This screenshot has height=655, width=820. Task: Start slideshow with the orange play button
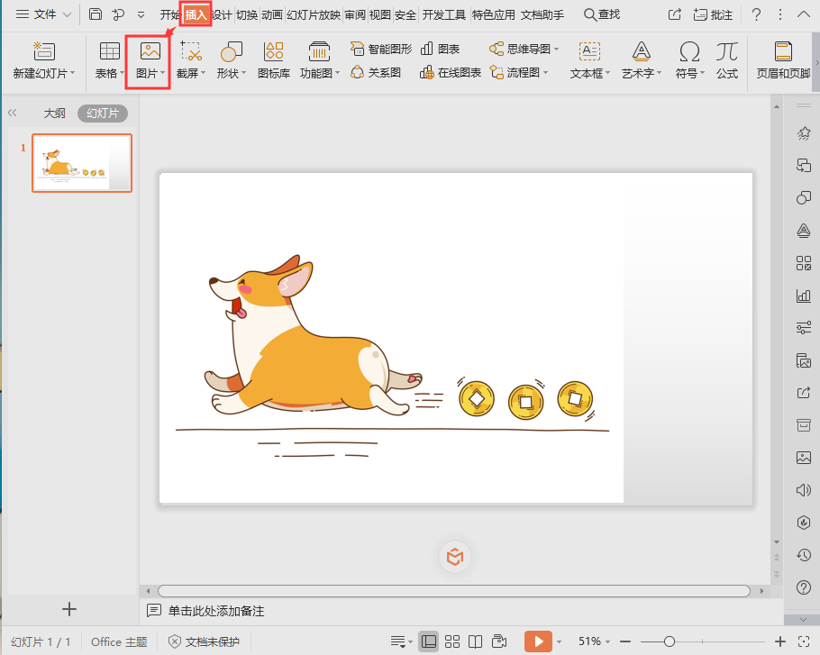[538, 641]
